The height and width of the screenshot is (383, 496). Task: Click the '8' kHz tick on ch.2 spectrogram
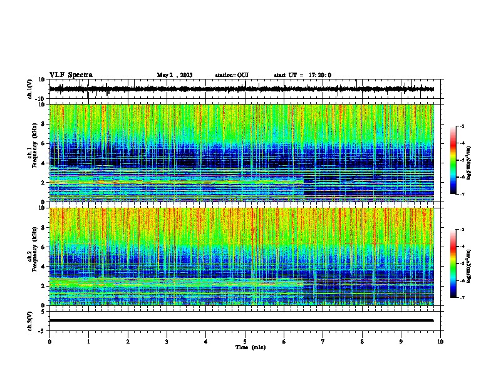pos(43,228)
